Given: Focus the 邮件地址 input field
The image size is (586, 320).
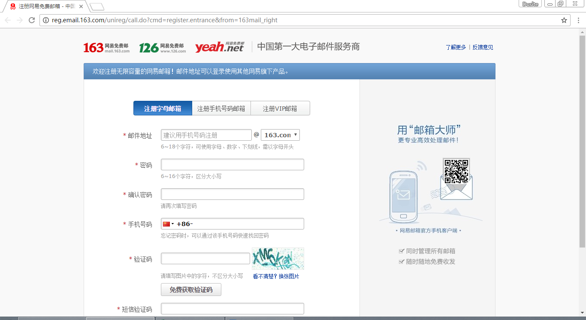Looking at the screenshot, I should pos(206,135).
